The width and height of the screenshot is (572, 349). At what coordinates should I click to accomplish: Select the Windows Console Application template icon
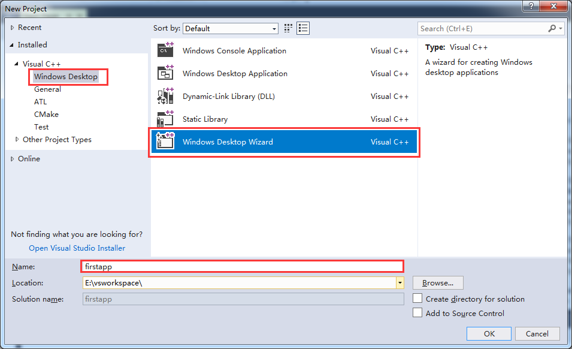tap(165, 50)
